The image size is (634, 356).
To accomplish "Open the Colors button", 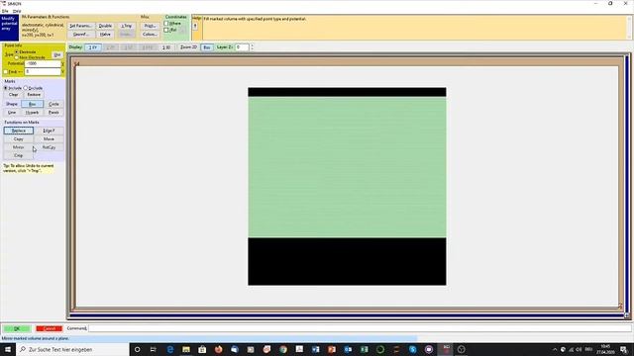I will point(150,35).
